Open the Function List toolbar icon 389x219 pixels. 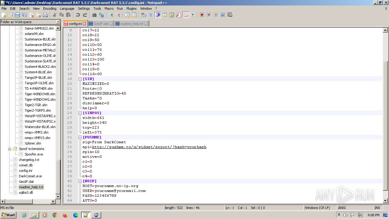(179, 15)
